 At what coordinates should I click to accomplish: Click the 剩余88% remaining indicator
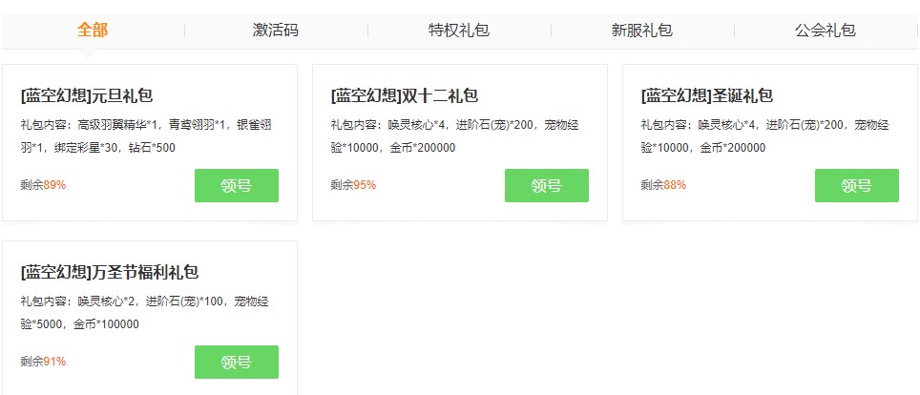click(663, 185)
